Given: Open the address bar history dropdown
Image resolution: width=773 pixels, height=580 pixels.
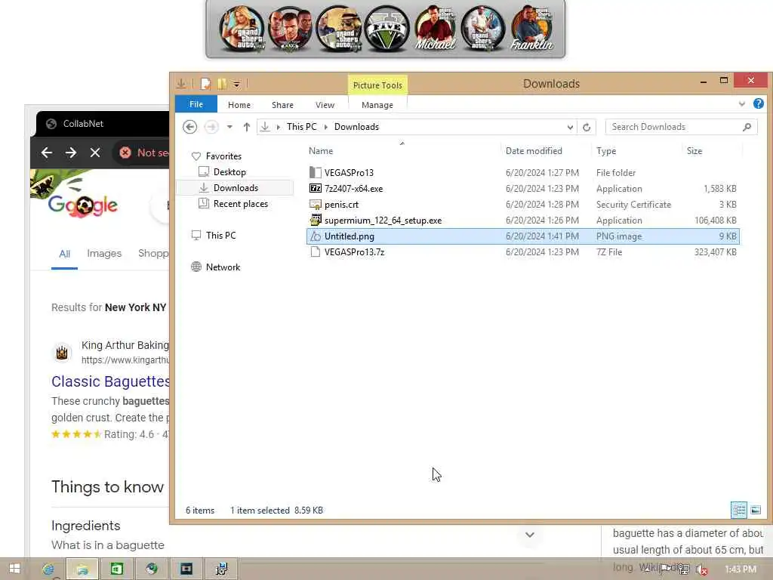Looking at the screenshot, I should coord(570,127).
